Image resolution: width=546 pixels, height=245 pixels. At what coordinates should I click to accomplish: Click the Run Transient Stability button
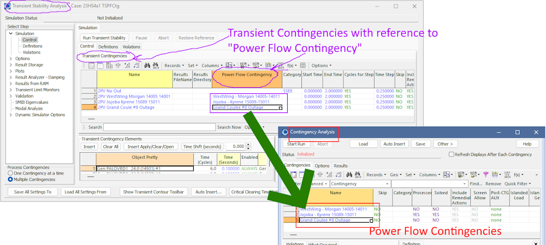pyautogui.click(x=105, y=38)
